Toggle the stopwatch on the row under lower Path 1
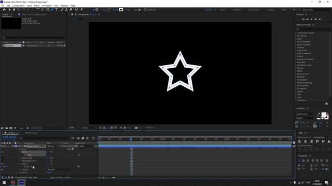The height and width of the screenshot is (186, 332). [25, 166]
